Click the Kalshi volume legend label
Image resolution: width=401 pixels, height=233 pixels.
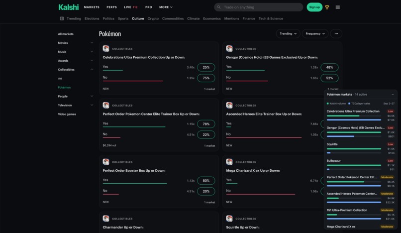[337, 104]
